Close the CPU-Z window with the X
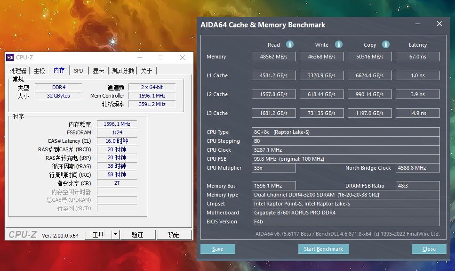 [x=182, y=57]
